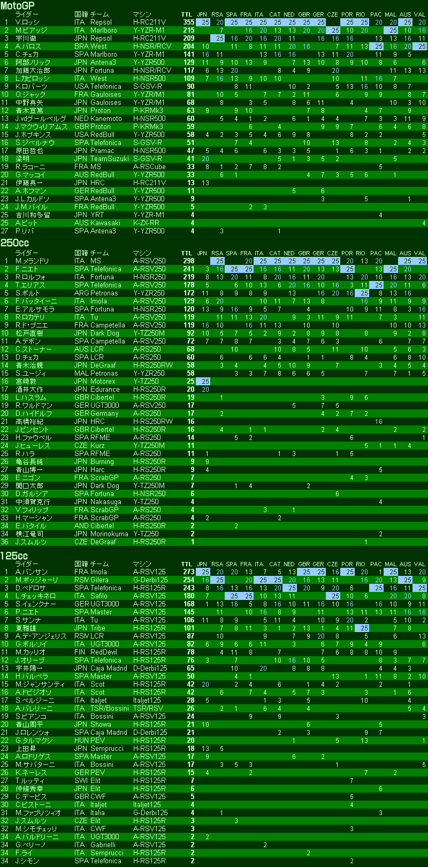The width and height of the screenshot is (428, 867).
Task: Click rider name 横江竜司
Action: point(29,534)
